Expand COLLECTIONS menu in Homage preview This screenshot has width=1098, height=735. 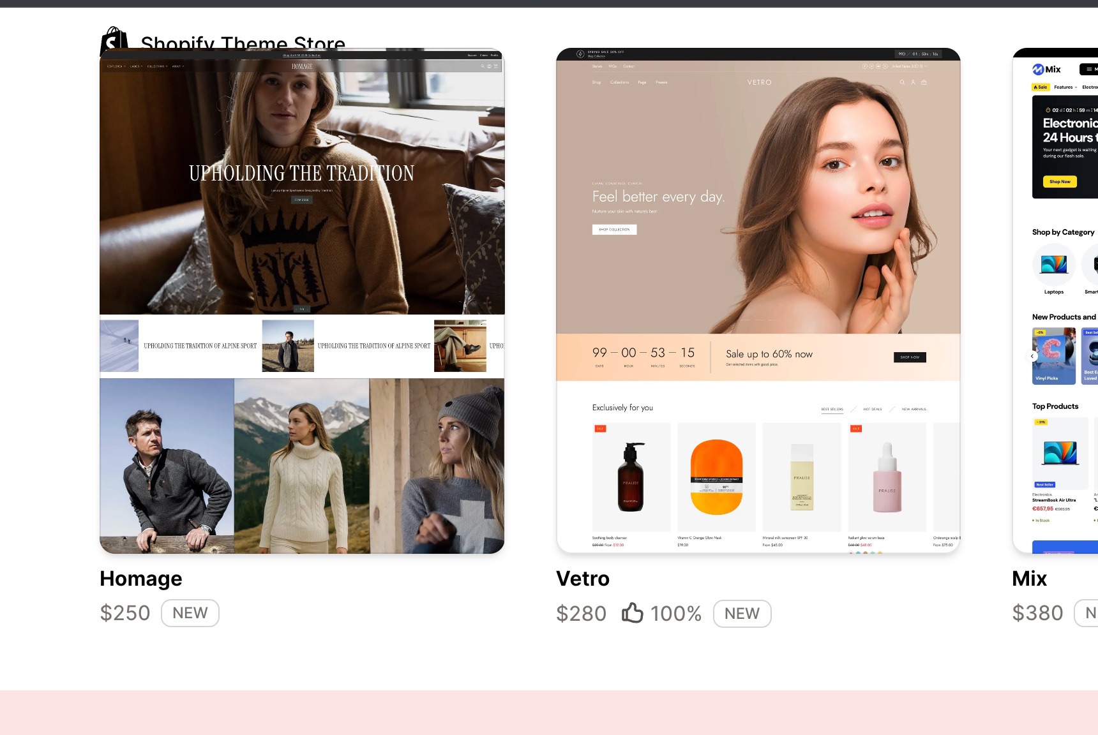tap(158, 66)
